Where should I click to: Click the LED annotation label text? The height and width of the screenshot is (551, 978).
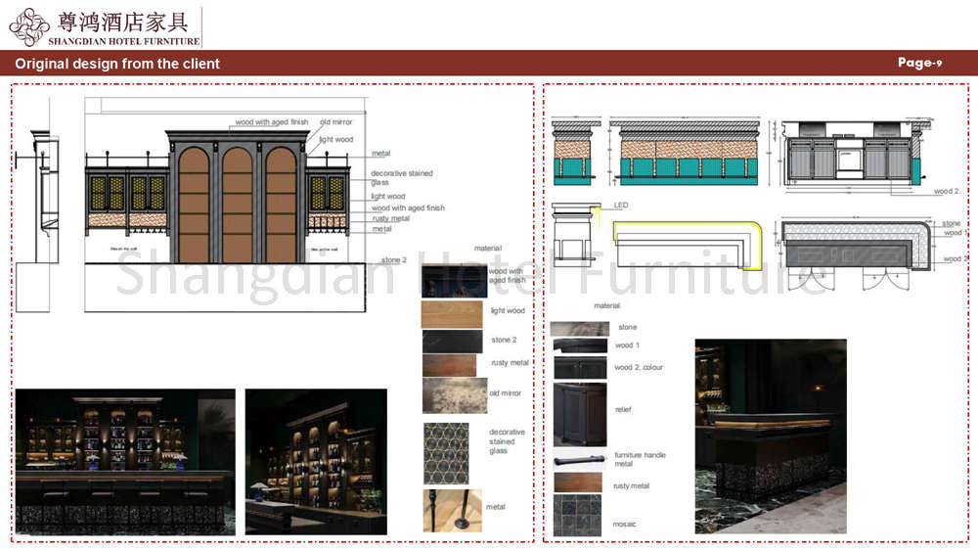(621, 206)
